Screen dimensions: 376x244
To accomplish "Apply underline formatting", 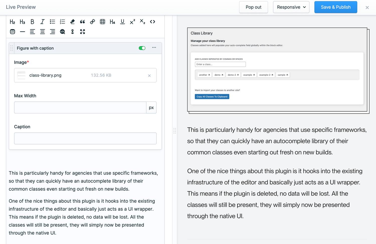I will (122, 22).
